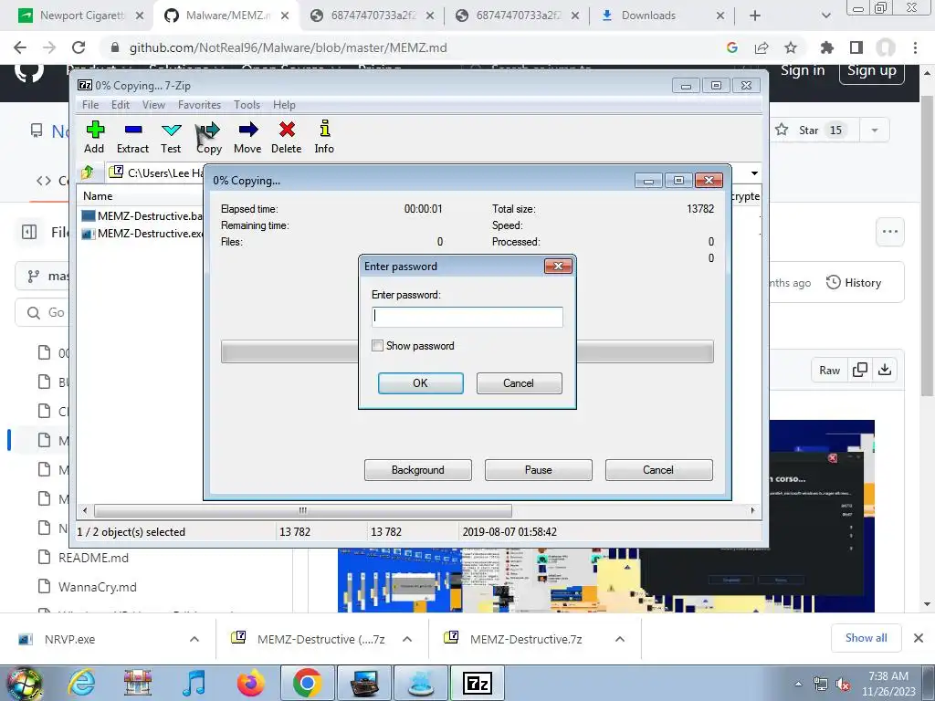The height and width of the screenshot is (701, 935).
Task: Open Windows Start menu orb
Action: (23, 683)
